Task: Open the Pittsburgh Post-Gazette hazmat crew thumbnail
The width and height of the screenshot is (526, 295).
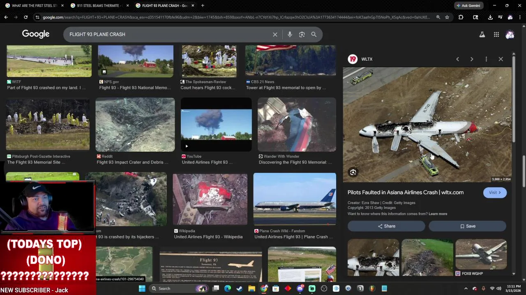Action: pyautogui.click(x=48, y=125)
